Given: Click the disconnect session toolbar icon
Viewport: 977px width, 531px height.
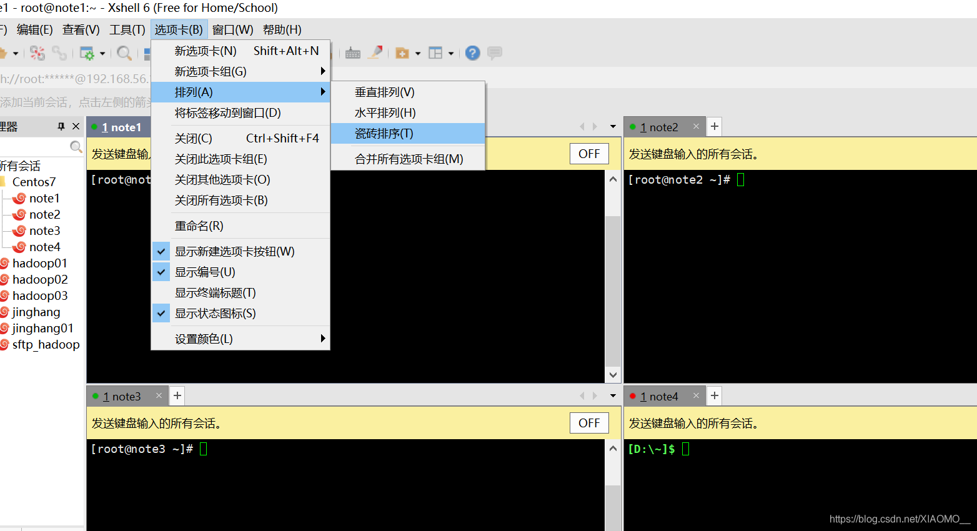Looking at the screenshot, I should [37, 53].
